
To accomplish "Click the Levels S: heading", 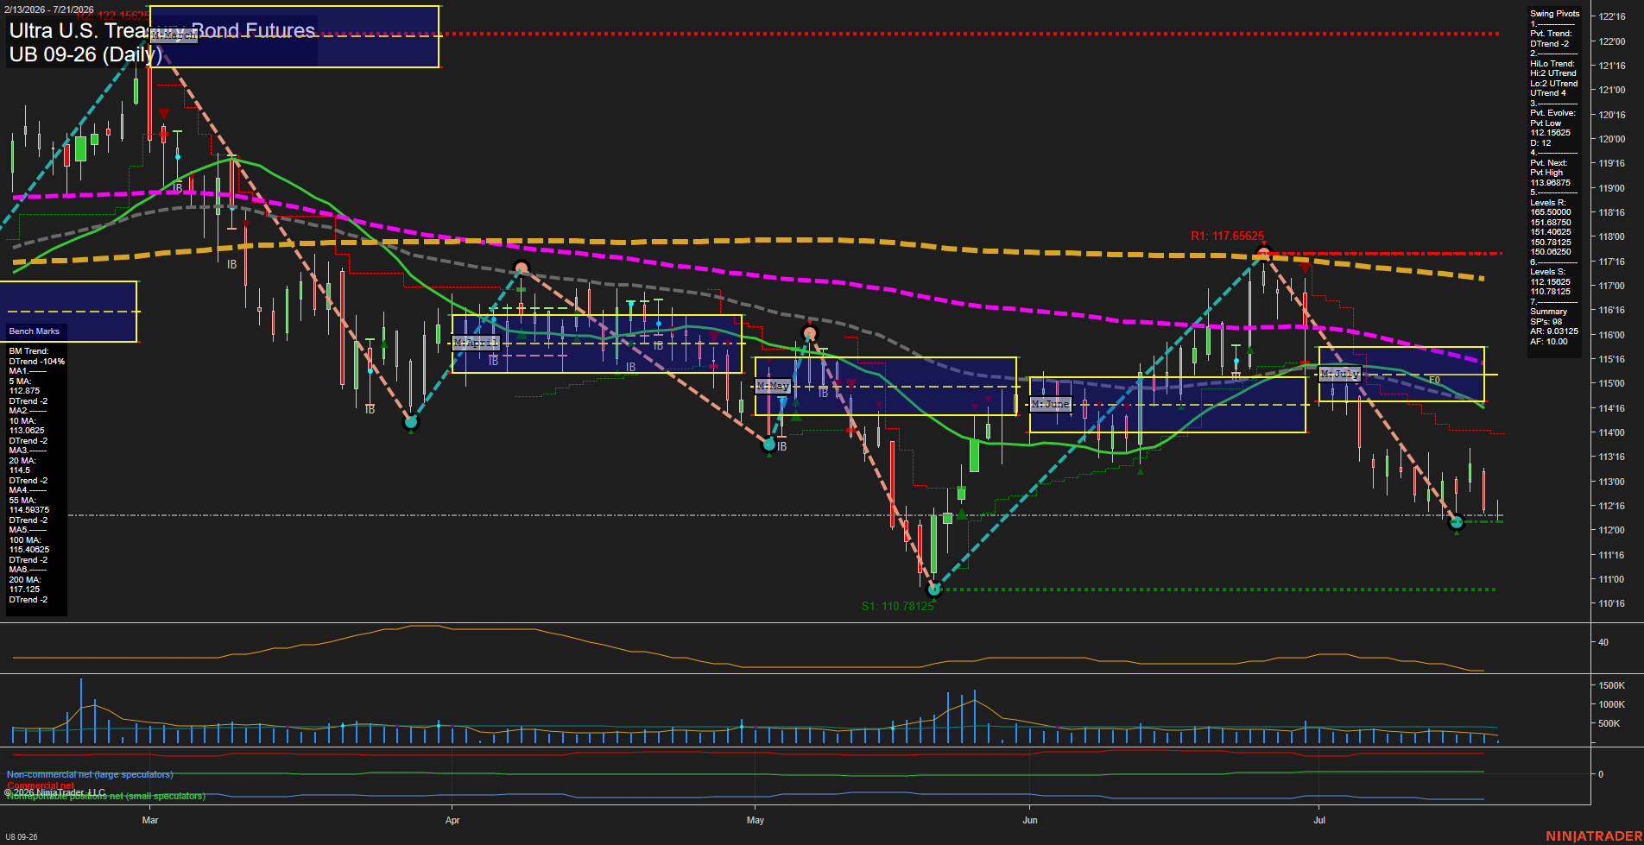I will [x=1548, y=272].
